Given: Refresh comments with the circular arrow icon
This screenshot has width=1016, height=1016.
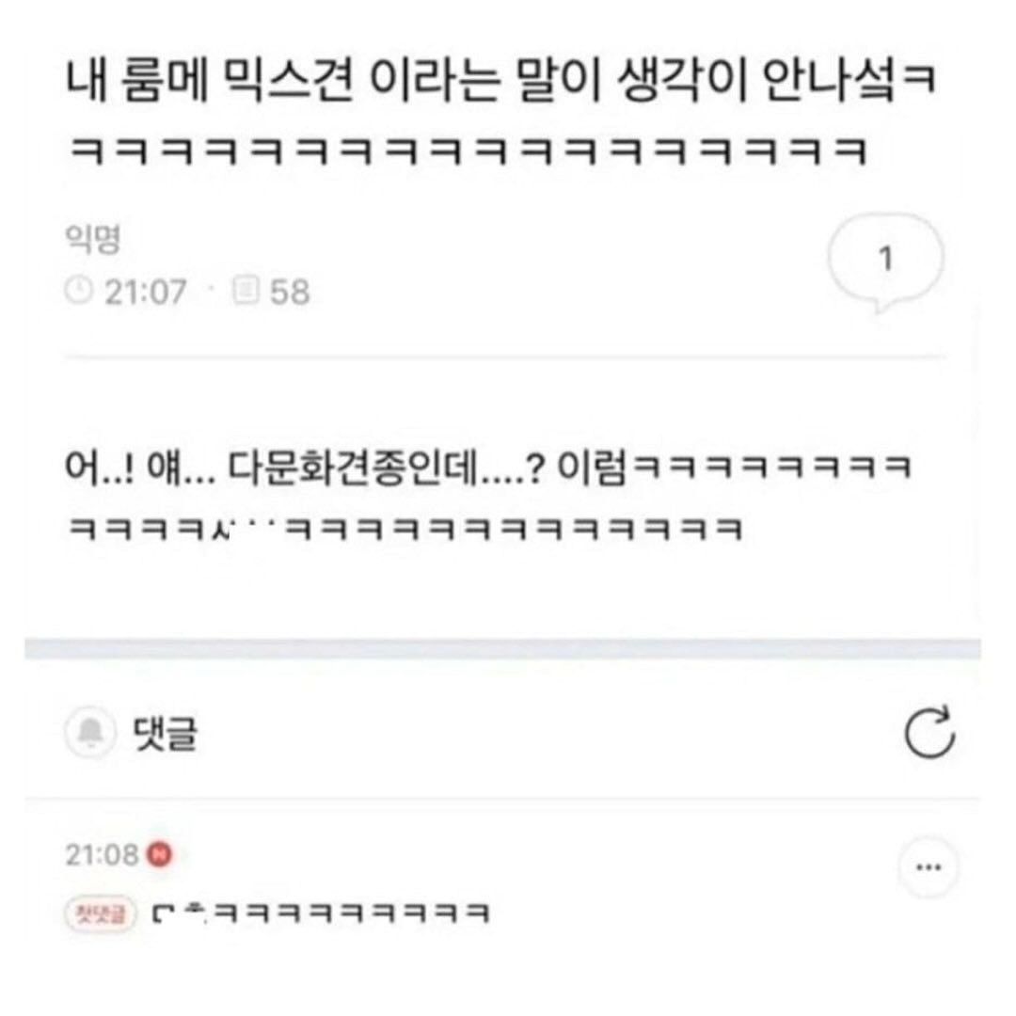Looking at the screenshot, I should point(929,732).
